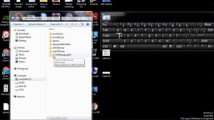Select Local in the address breadcrumb

click(31, 19)
